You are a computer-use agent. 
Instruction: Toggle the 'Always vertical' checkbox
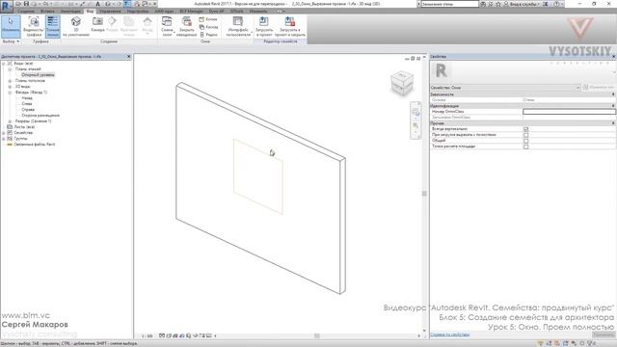coord(525,129)
